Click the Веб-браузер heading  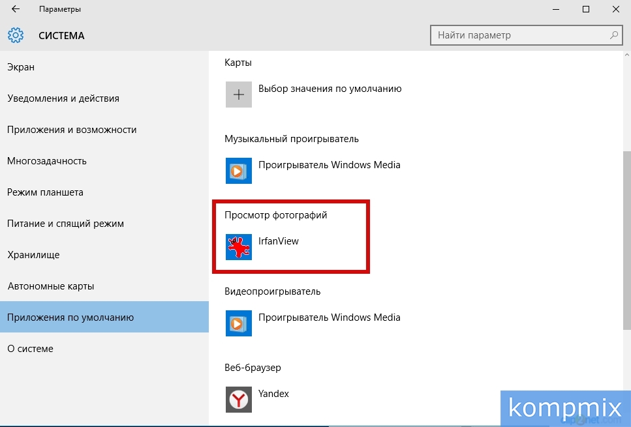pyautogui.click(x=253, y=368)
